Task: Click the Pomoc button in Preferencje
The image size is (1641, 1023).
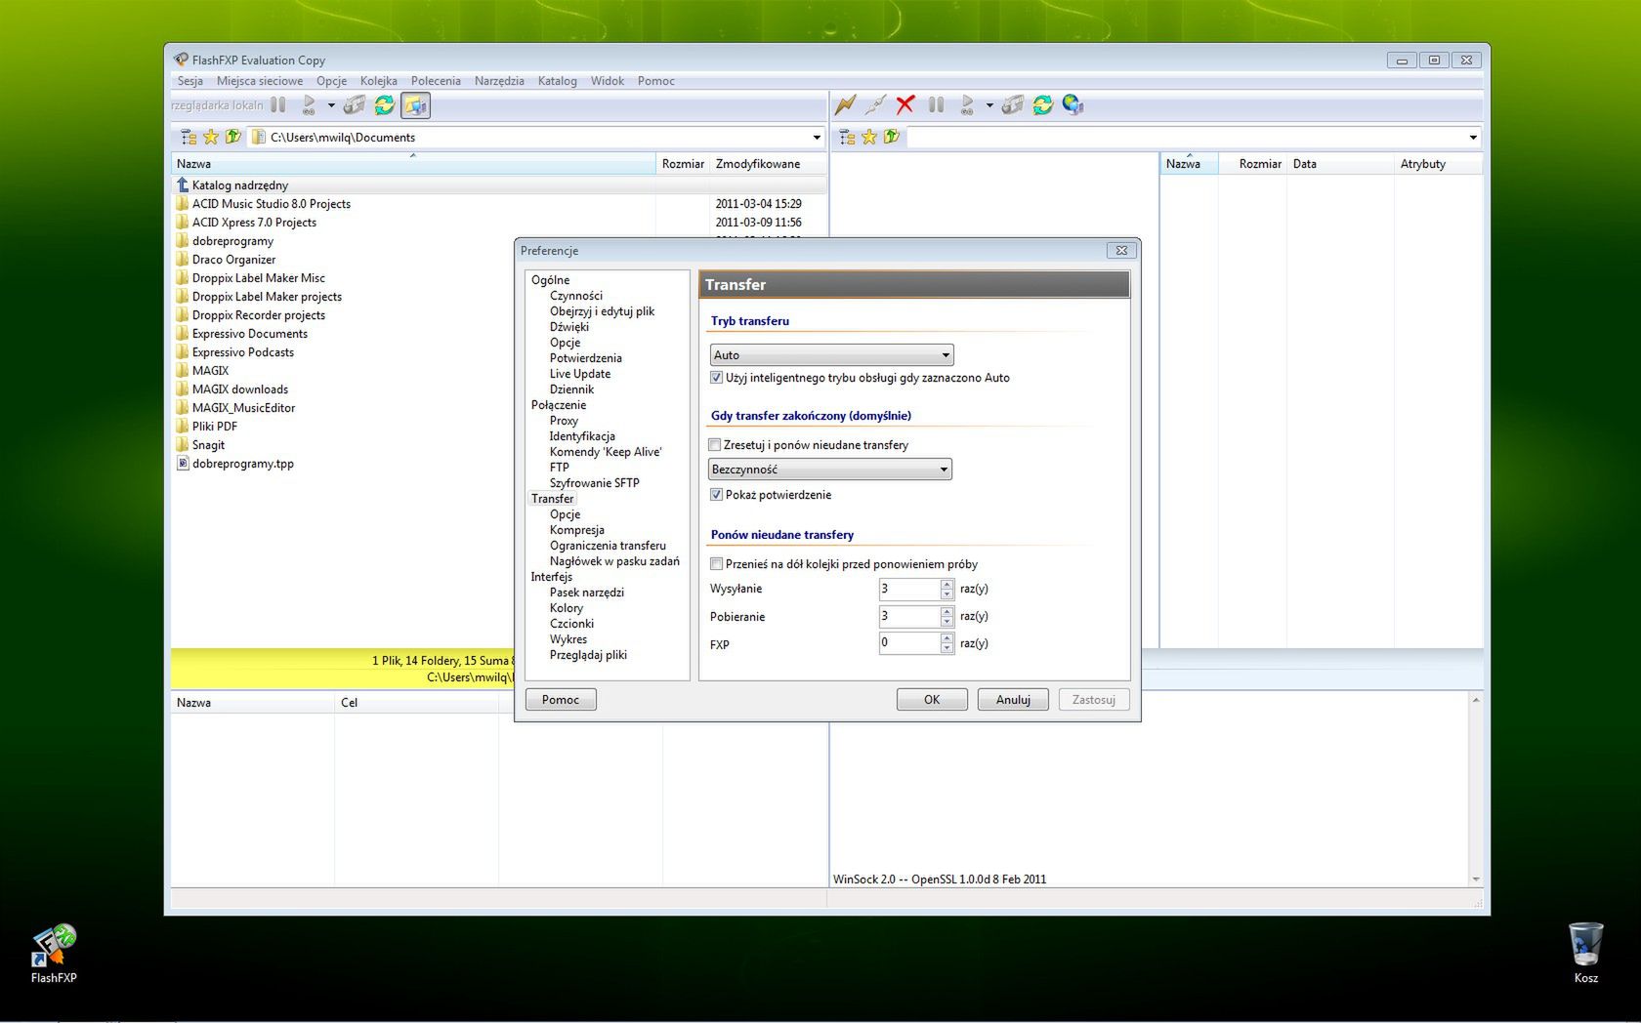Action: (x=561, y=700)
